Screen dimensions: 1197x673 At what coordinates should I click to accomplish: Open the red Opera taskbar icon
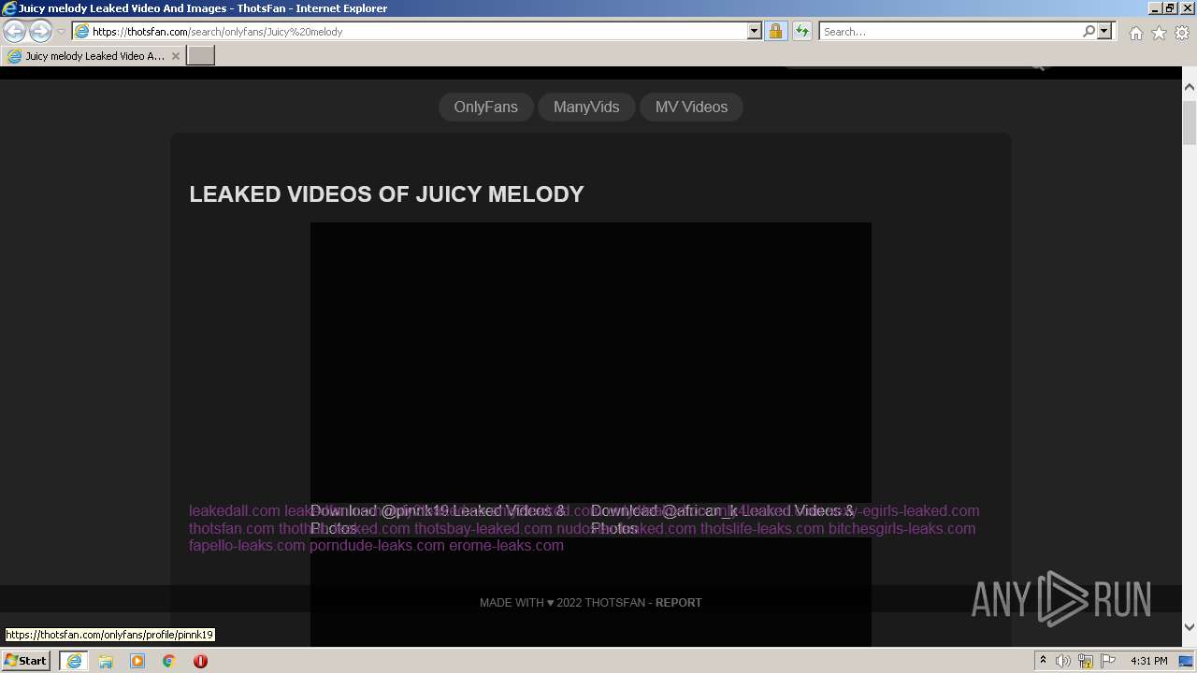[200, 661]
